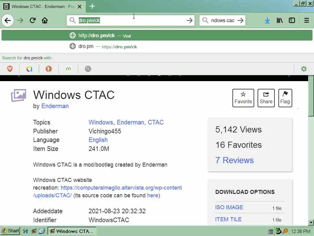This screenshot has height=236, width=314.
Task: Open the hamburger application menu
Action: coord(307,20)
